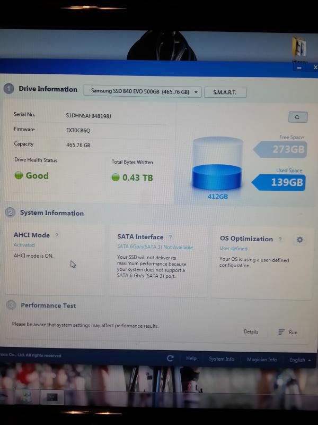Click the Drive Information section heading
Screen dimensions: 318x425
point(48,89)
